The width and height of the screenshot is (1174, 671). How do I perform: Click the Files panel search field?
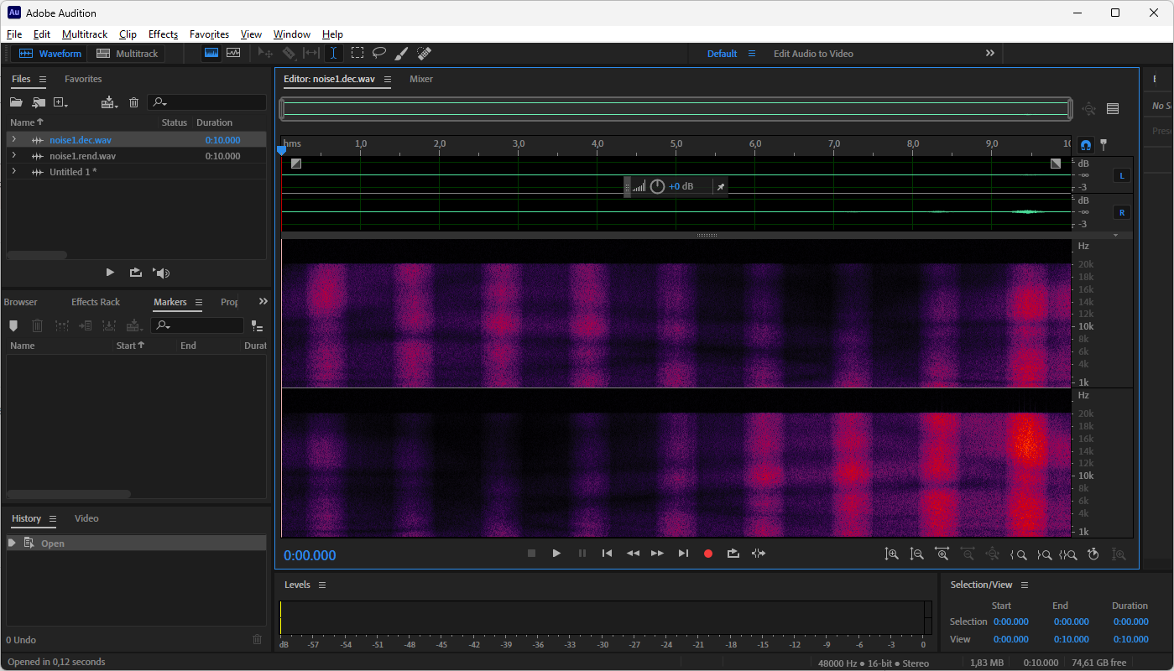click(214, 102)
